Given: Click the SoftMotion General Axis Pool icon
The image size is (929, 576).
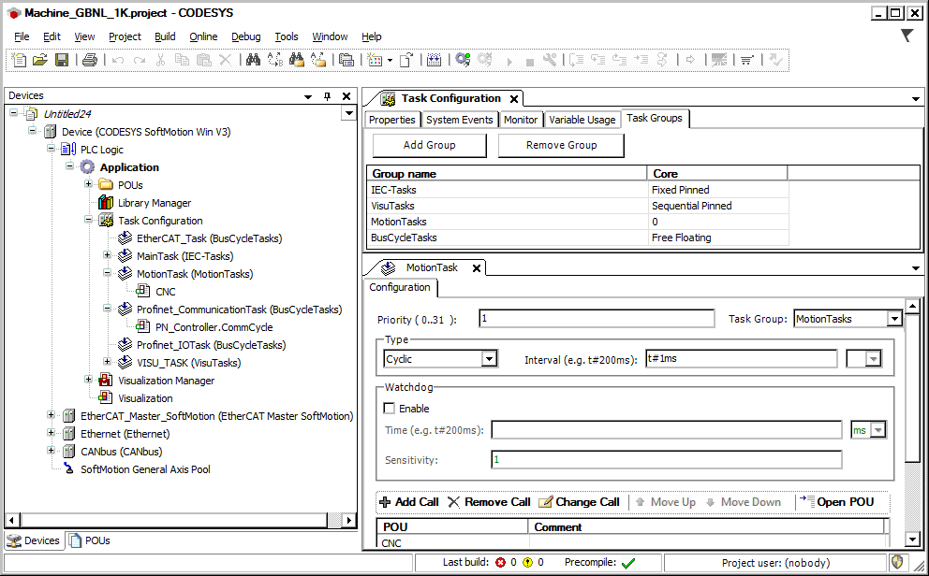Looking at the screenshot, I should [68, 469].
